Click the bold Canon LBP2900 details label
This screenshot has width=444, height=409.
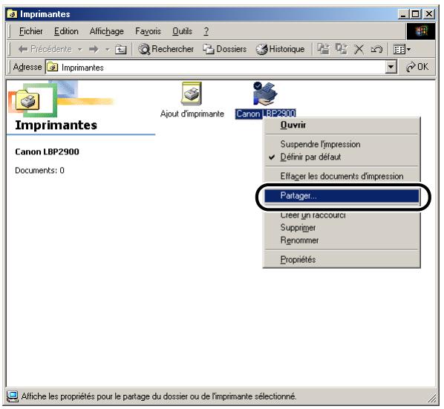[x=47, y=151]
